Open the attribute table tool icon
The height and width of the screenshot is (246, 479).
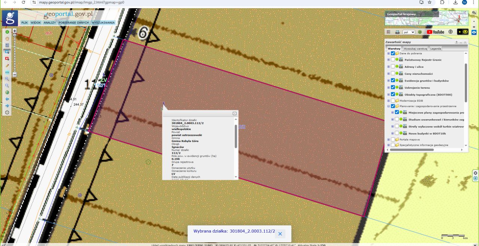[7, 45]
